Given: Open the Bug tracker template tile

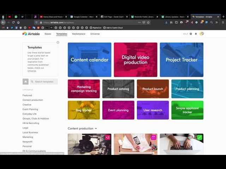Looking at the screenshot, I should tap(84, 110).
